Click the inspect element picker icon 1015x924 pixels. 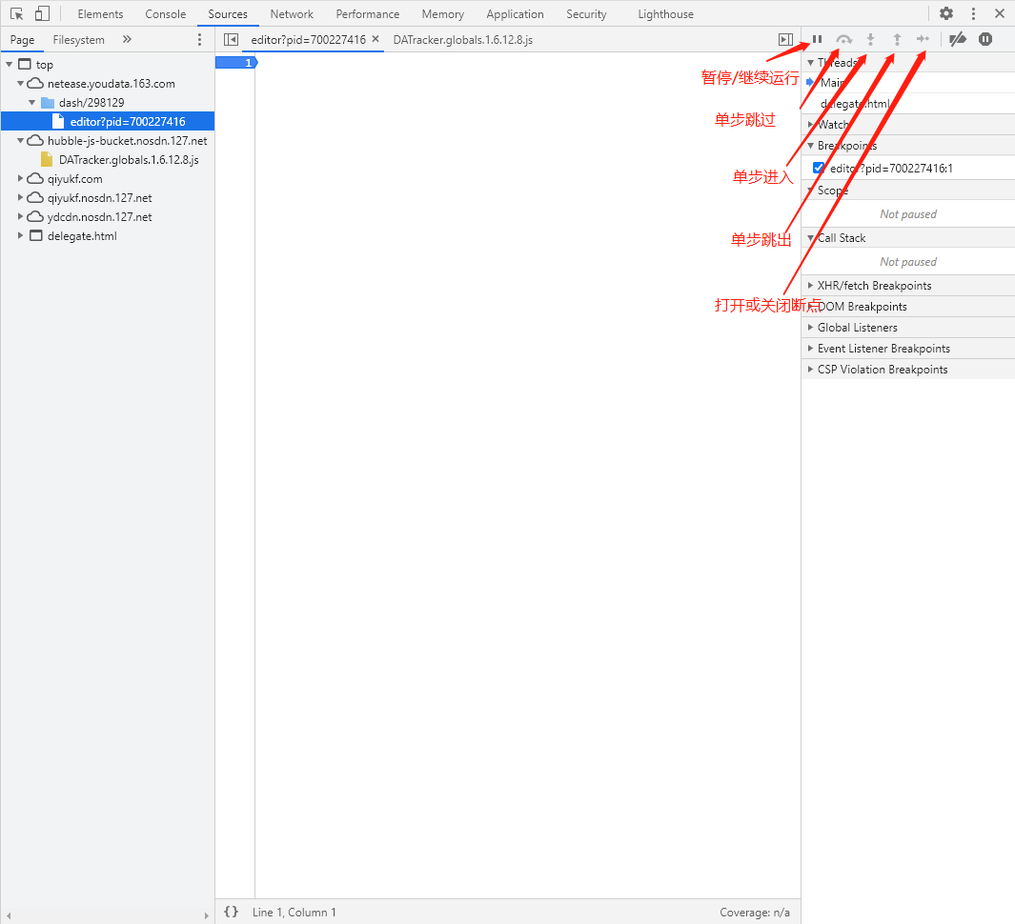(x=17, y=14)
